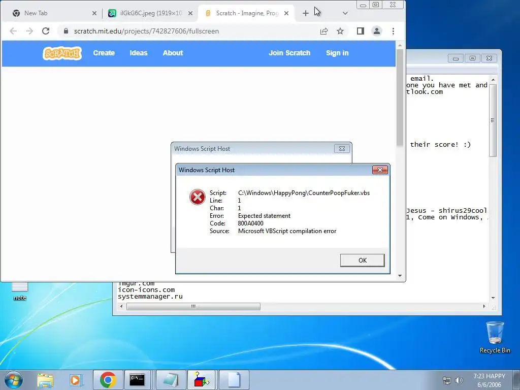520x390 pixels.
Task: Open the Windows Start orb
Action: (x=14, y=380)
